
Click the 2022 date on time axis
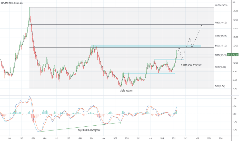pos(174,138)
